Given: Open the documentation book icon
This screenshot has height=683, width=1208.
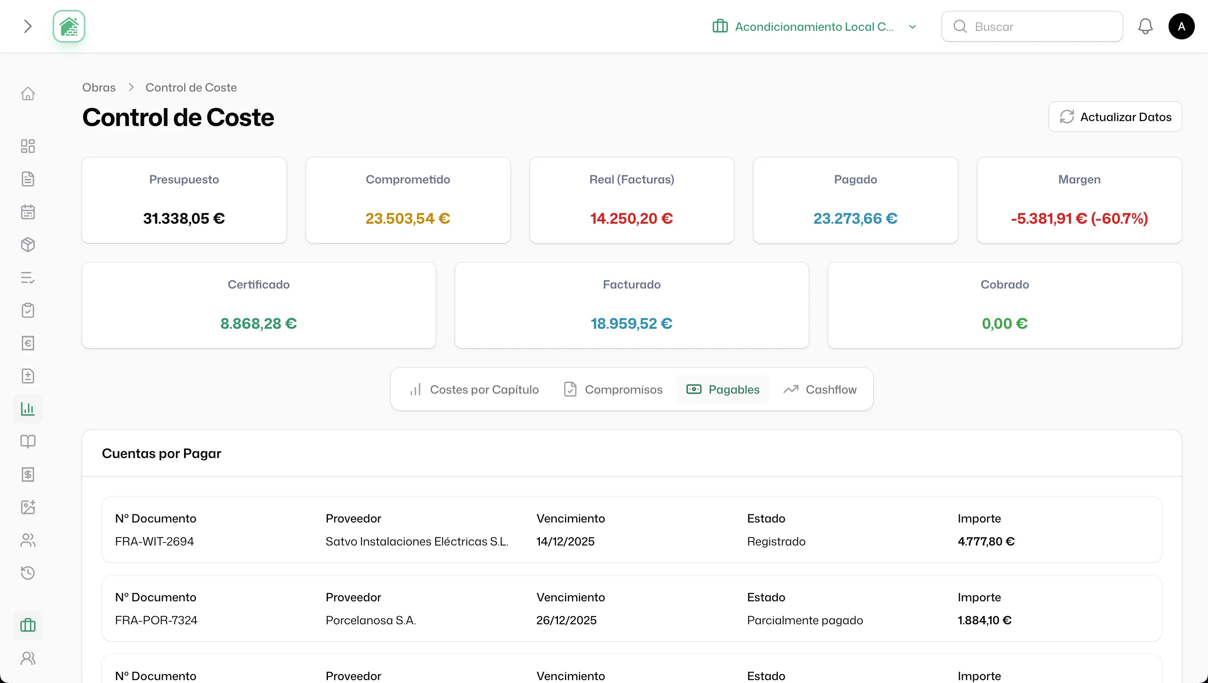Looking at the screenshot, I should pyautogui.click(x=28, y=441).
